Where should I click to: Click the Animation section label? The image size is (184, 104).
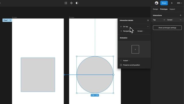pos(123,38)
